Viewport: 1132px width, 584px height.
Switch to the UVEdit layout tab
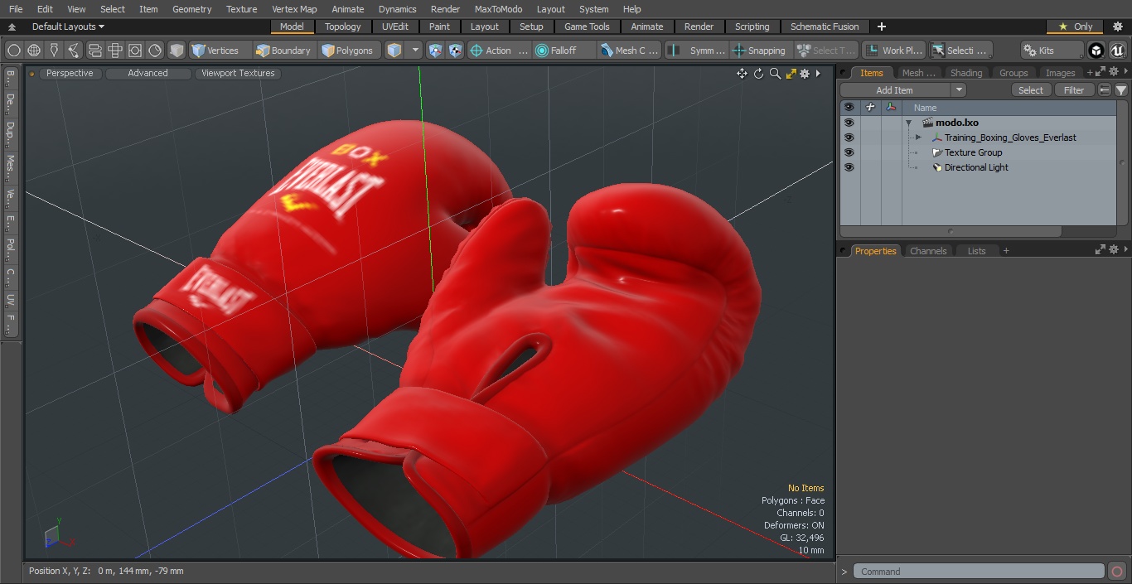[x=395, y=27]
